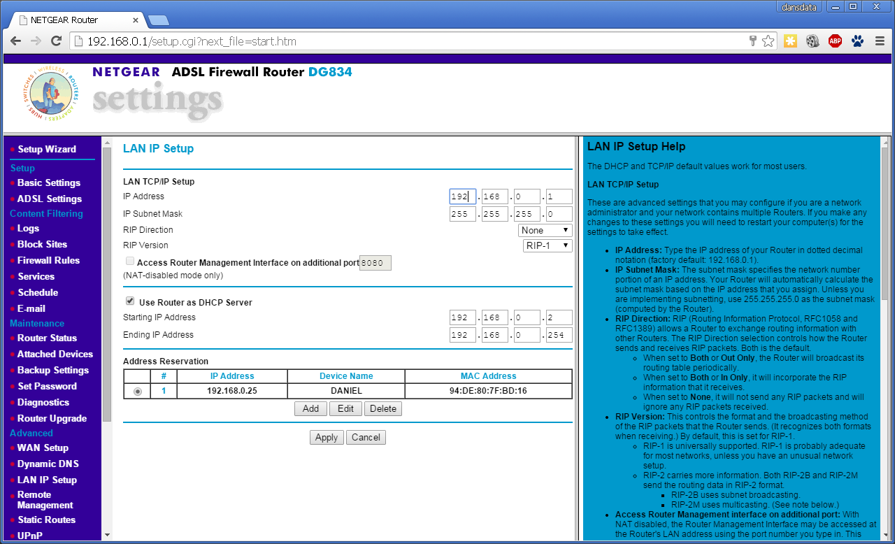Open LAN IP Setup sidebar link
Viewport: 895px width, 544px height.
[47, 480]
